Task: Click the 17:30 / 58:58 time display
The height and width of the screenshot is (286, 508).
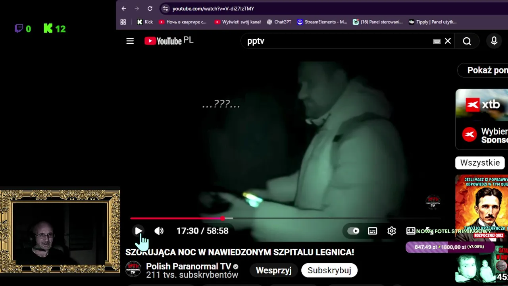Action: click(x=202, y=231)
